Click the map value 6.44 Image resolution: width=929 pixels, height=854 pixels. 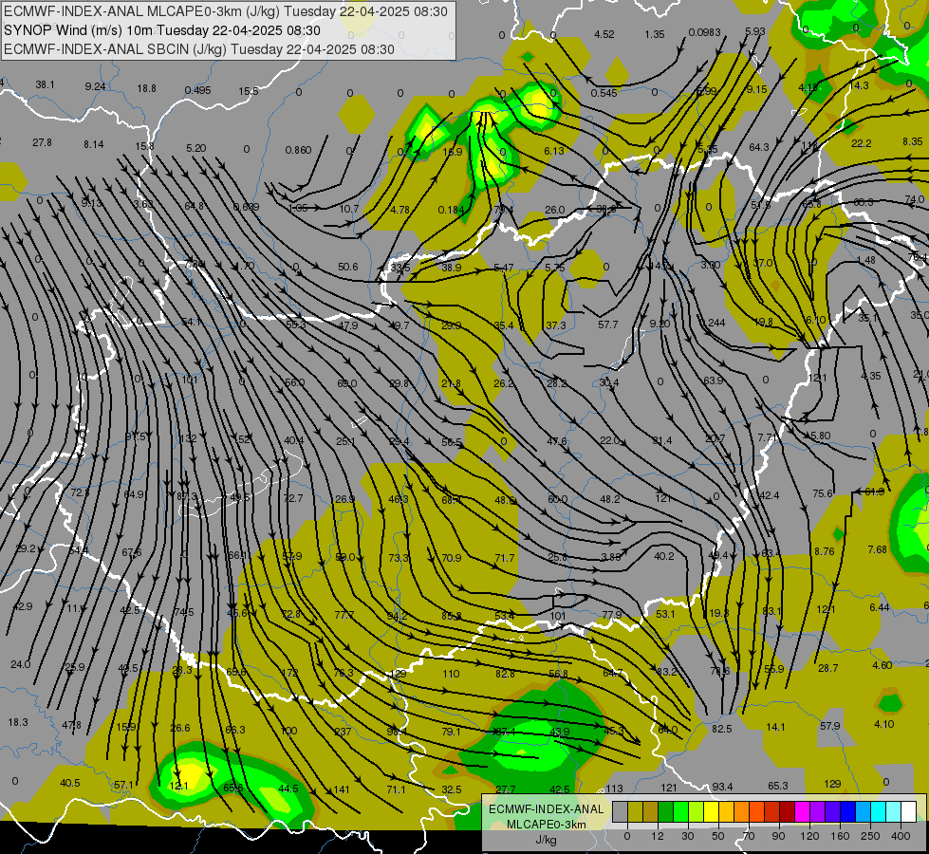click(880, 607)
